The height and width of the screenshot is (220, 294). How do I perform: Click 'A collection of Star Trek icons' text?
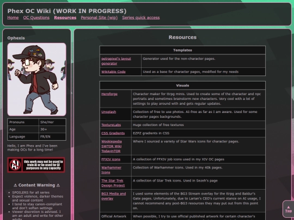pyautogui.click(x=175, y=181)
